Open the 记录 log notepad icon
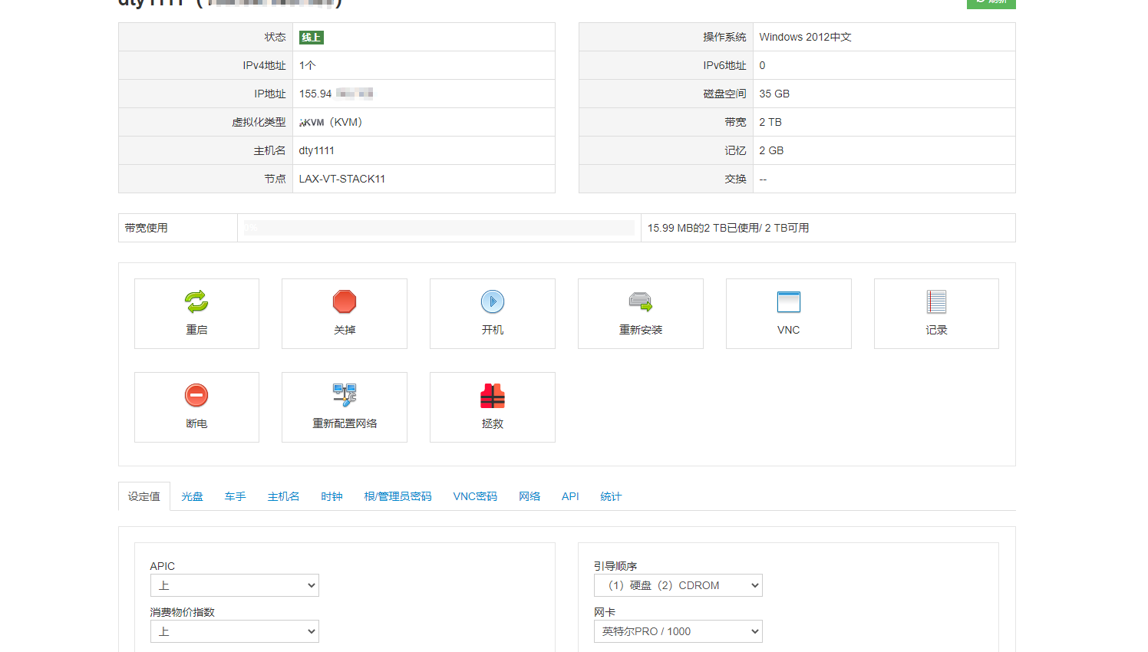Image resolution: width=1148 pixels, height=652 pixels. [x=936, y=301]
